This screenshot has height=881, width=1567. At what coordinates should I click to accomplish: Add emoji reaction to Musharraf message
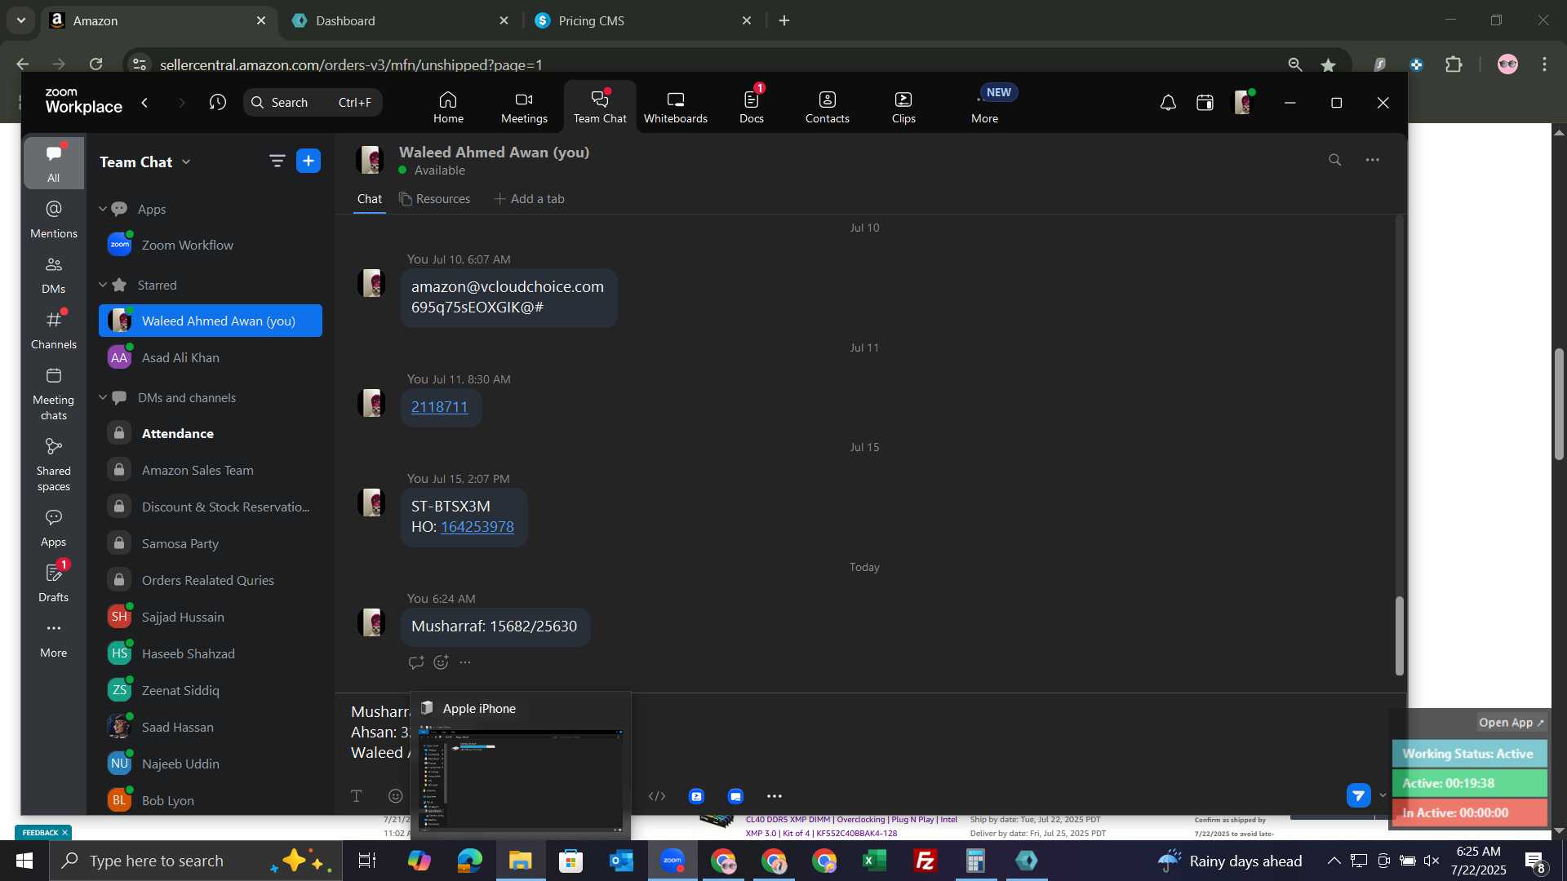[x=441, y=662]
